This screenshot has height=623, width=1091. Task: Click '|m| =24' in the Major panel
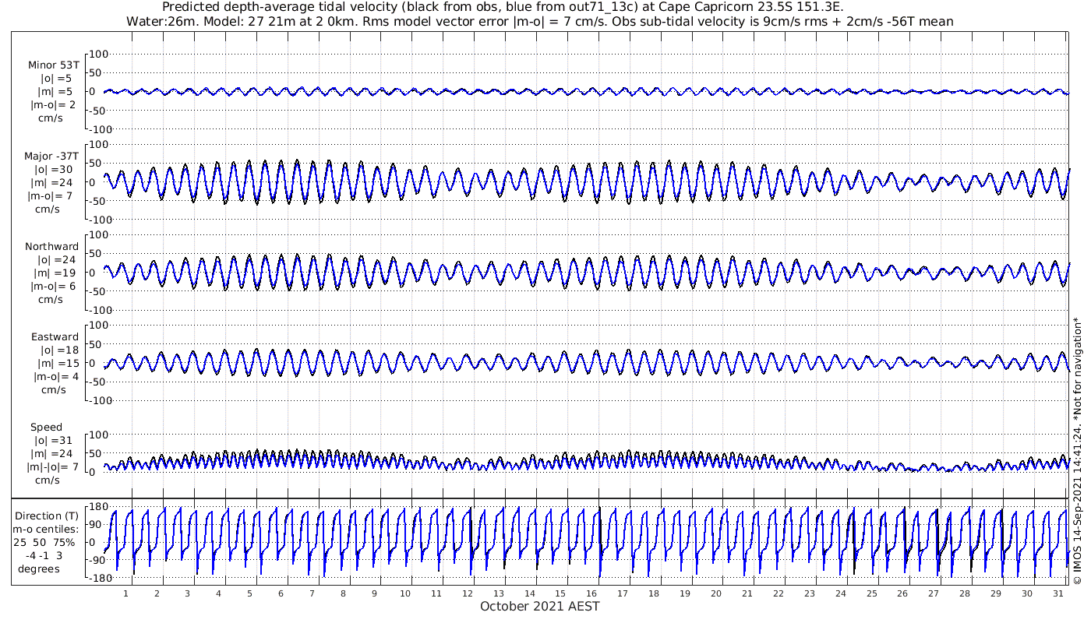click(55, 182)
